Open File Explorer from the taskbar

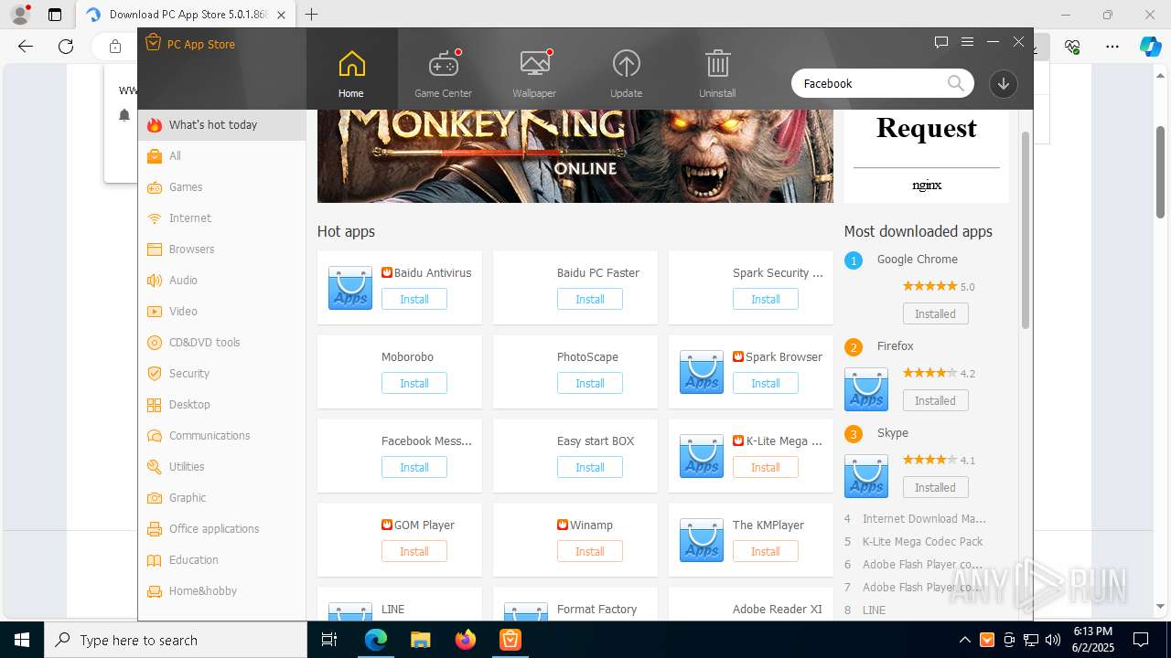[420, 640]
